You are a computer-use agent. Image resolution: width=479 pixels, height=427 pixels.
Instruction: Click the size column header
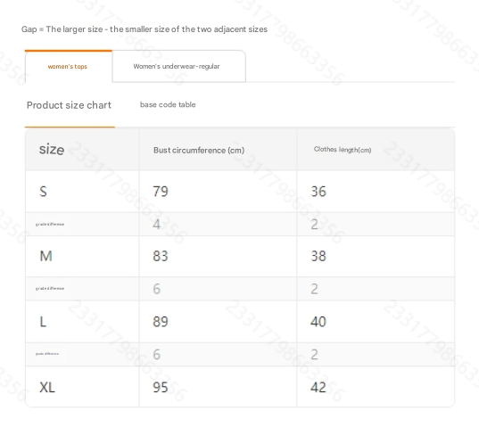[52, 150]
